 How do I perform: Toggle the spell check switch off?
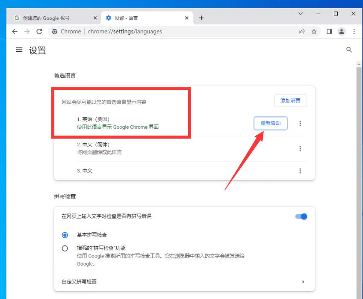[x=301, y=216]
